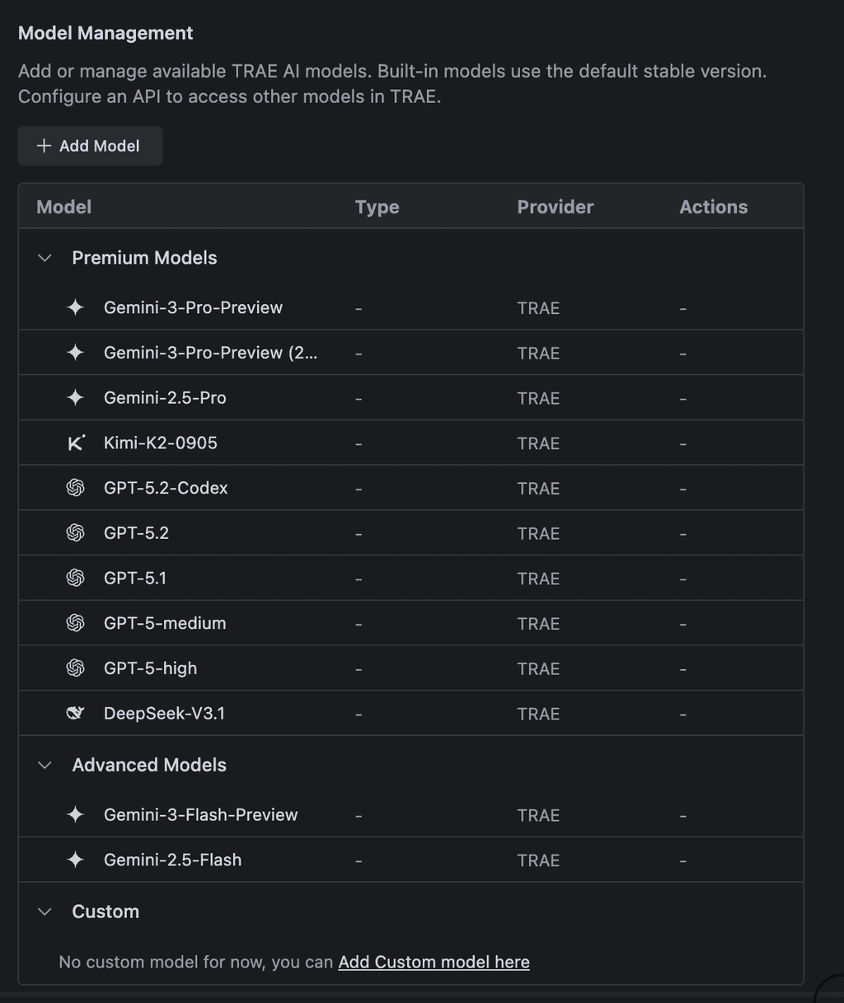Viewport: 844px width, 1003px height.
Task: Select the OpenAI icon beside GPT-5.1
Action: point(75,578)
